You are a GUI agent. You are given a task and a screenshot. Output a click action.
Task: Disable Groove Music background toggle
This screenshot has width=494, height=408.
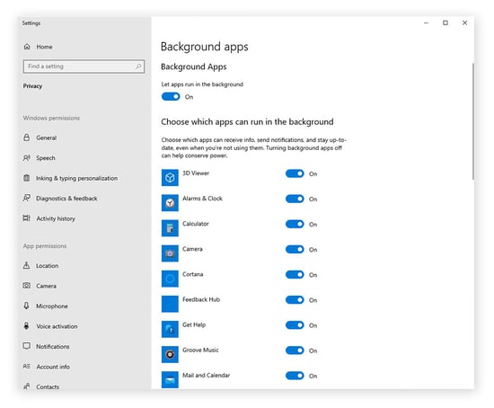click(295, 350)
